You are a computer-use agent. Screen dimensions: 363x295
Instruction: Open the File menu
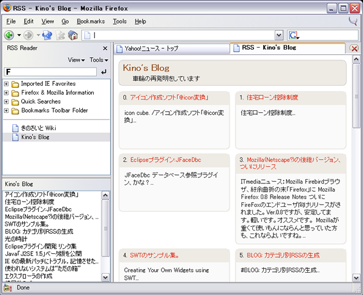click(x=11, y=22)
